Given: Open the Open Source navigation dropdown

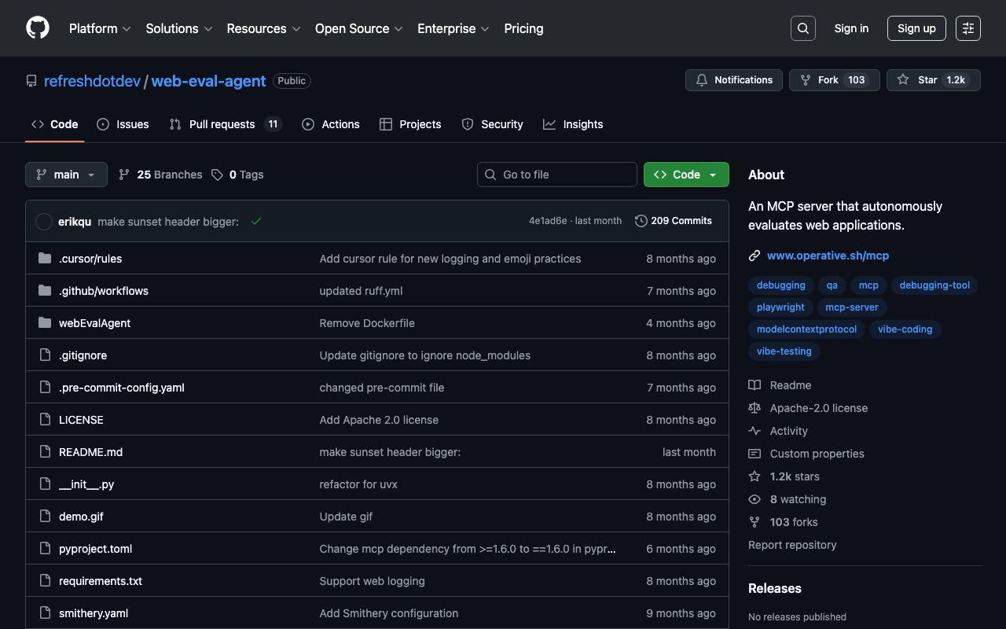Looking at the screenshot, I should pos(358,28).
